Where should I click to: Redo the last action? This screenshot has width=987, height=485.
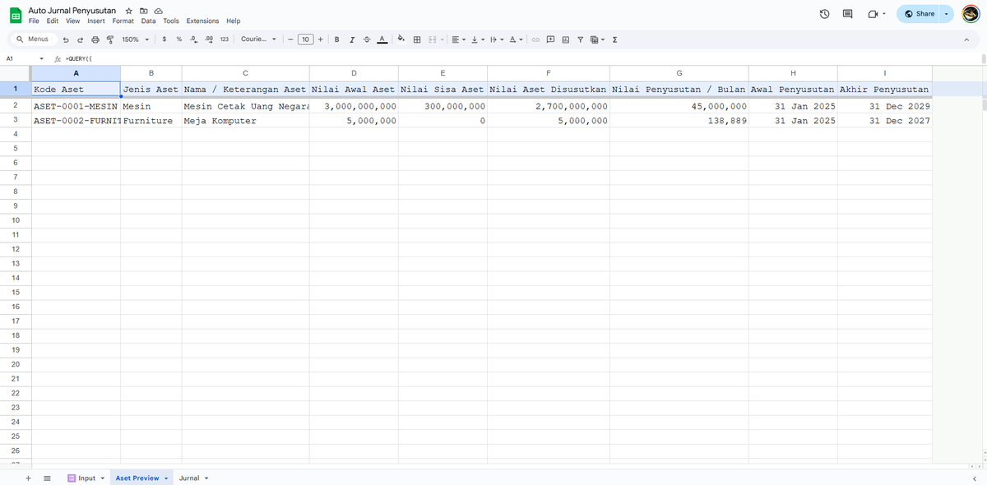pyautogui.click(x=80, y=39)
